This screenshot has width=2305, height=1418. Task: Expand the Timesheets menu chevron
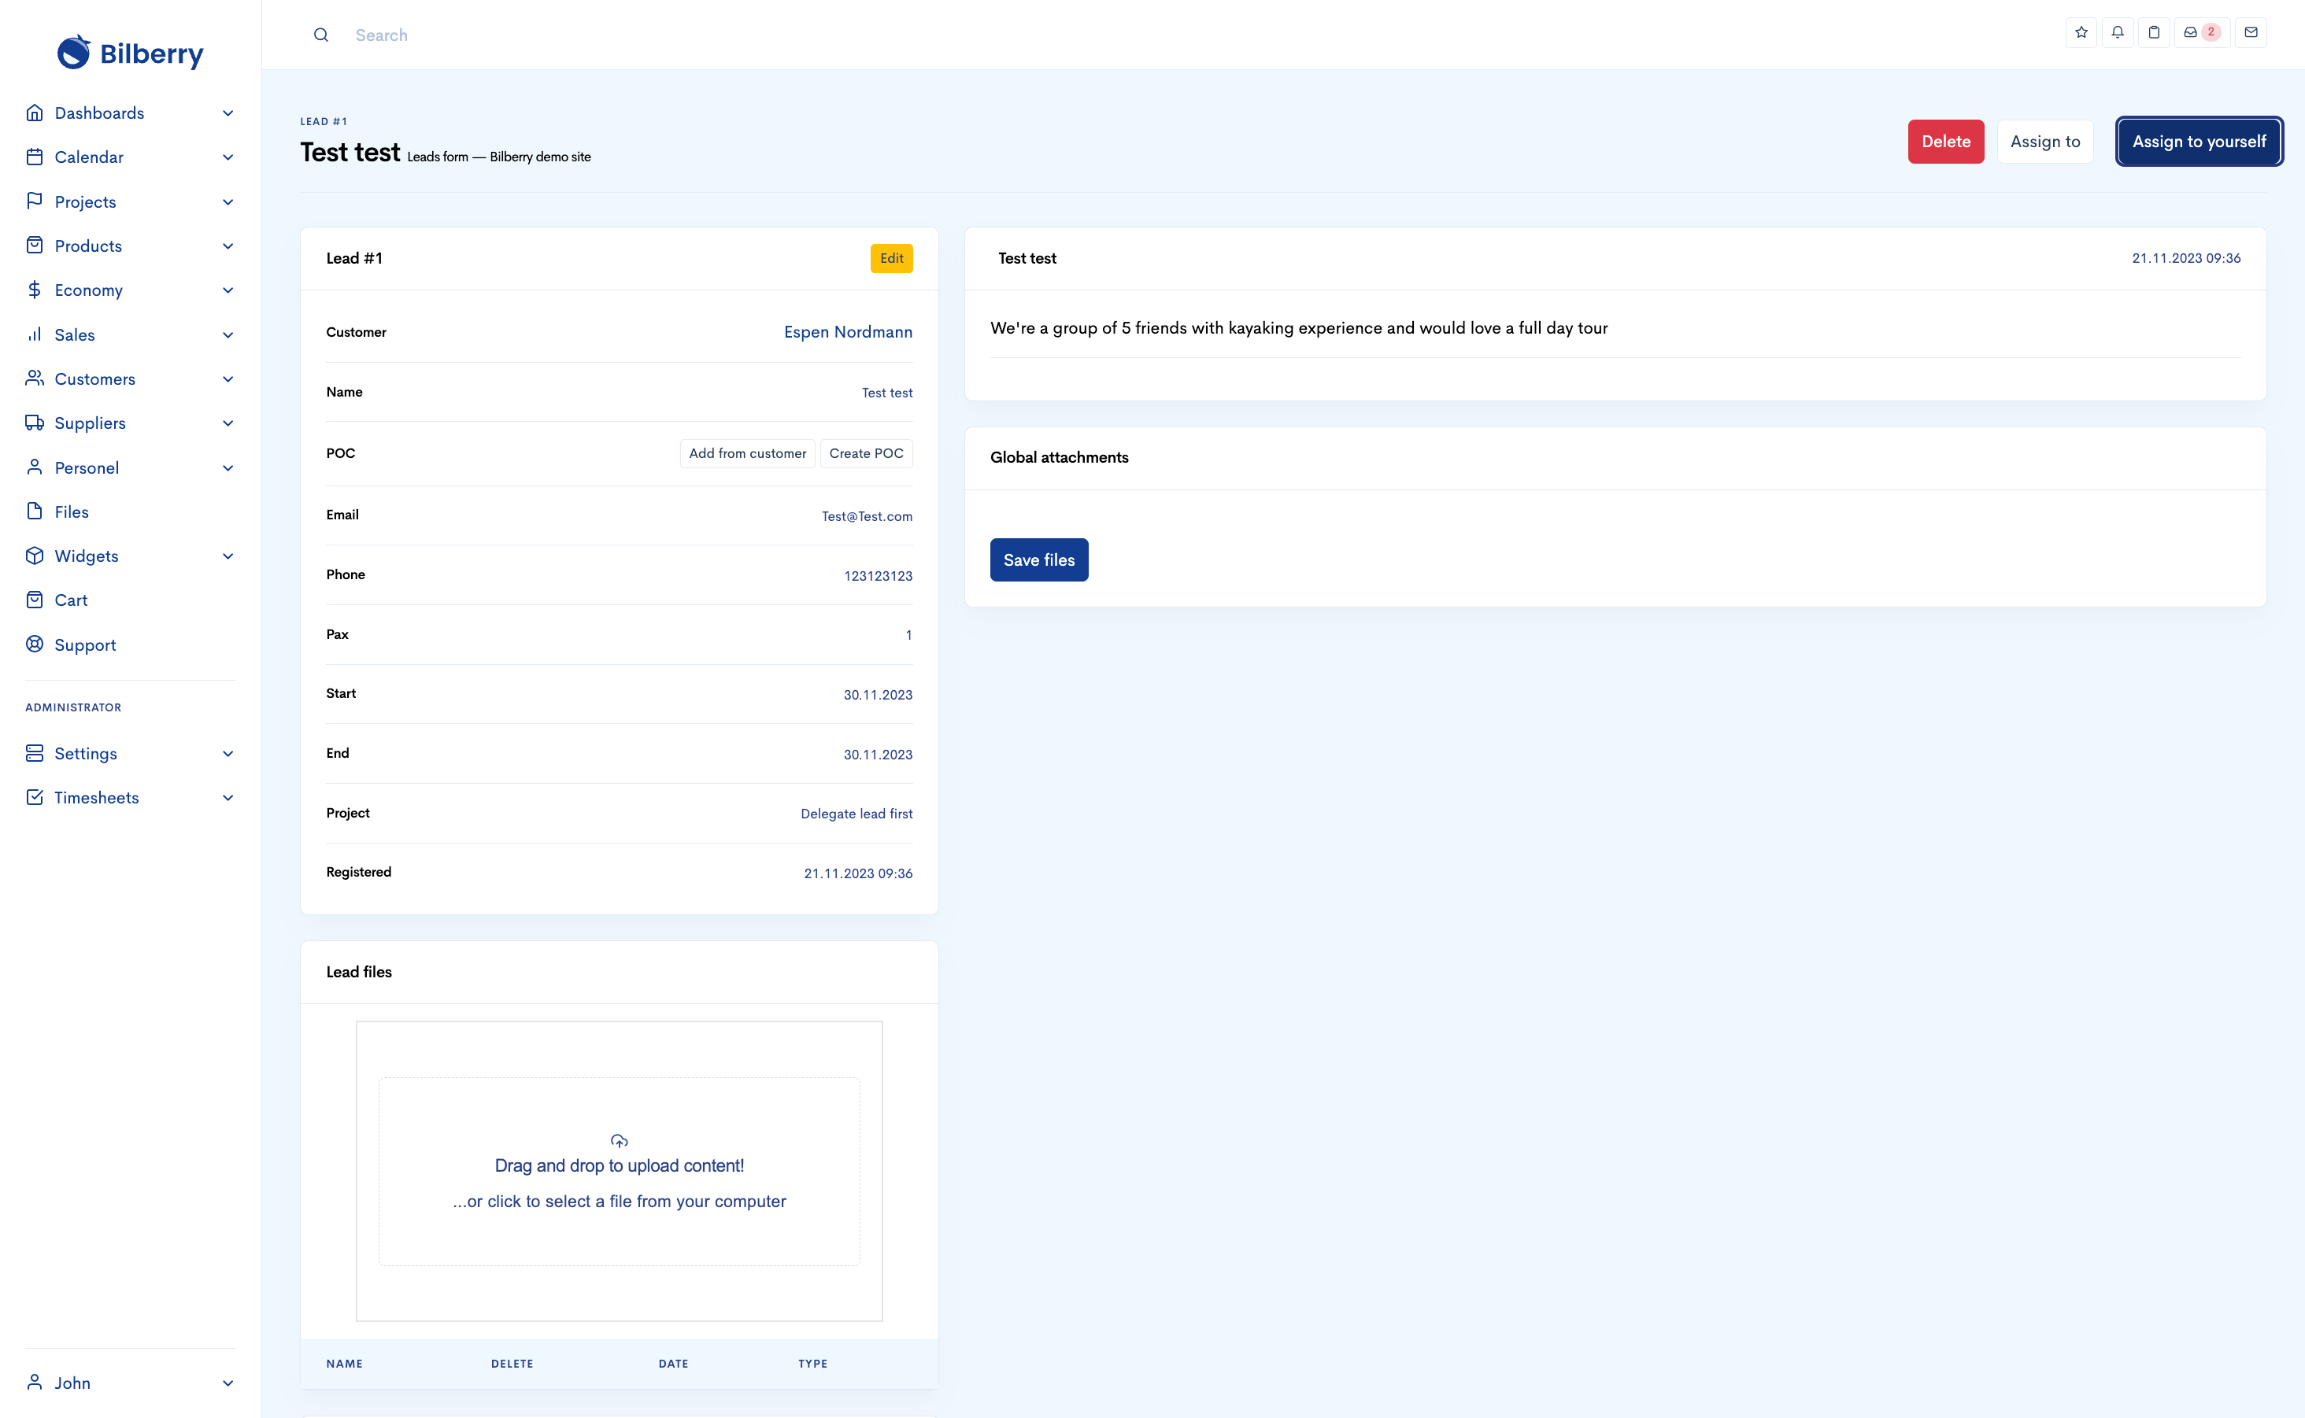click(x=227, y=797)
